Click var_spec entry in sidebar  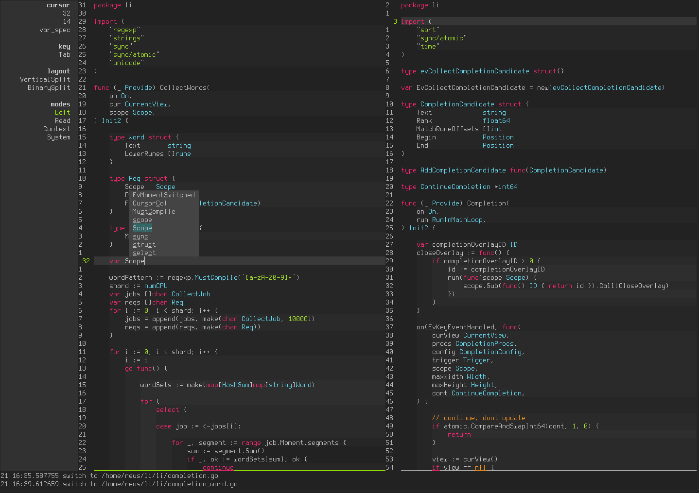(x=54, y=30)
